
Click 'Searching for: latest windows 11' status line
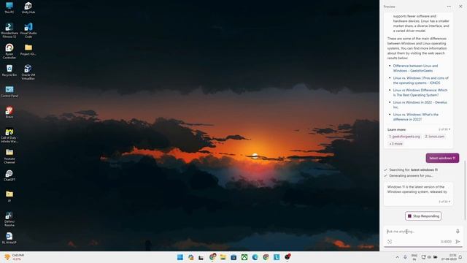[x=414, y=170]
